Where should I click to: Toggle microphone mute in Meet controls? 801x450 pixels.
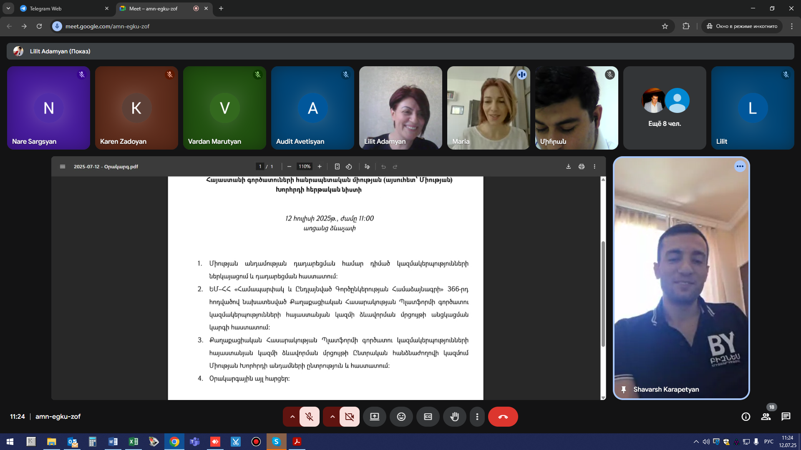(309, 417)
